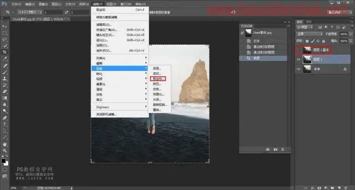
Task: Select the Eyedropper tool
Action: click(x=5, y=59)
